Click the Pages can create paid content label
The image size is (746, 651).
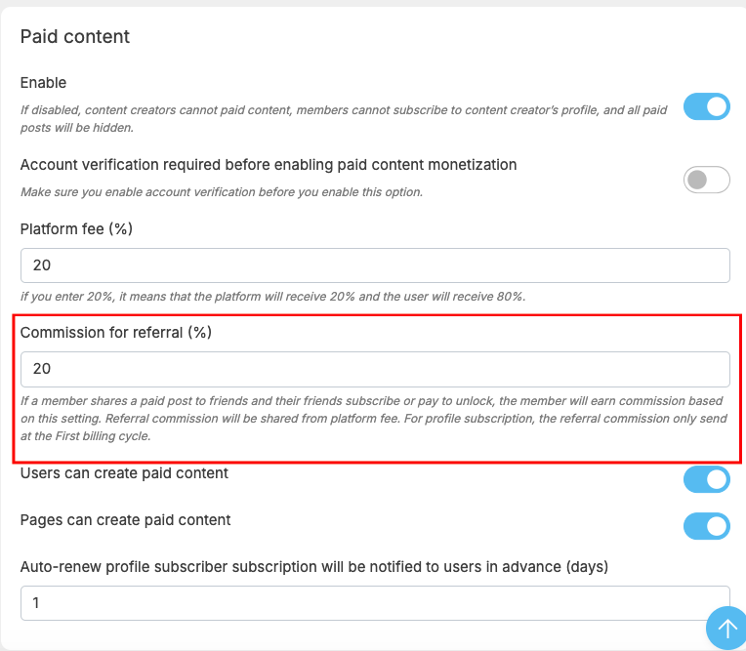point(125,520)
